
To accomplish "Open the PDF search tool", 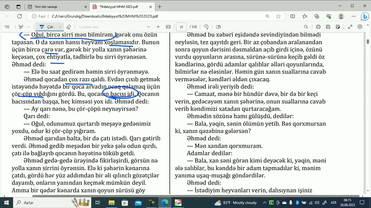I will pyautogui.click(x=306, y=27).
